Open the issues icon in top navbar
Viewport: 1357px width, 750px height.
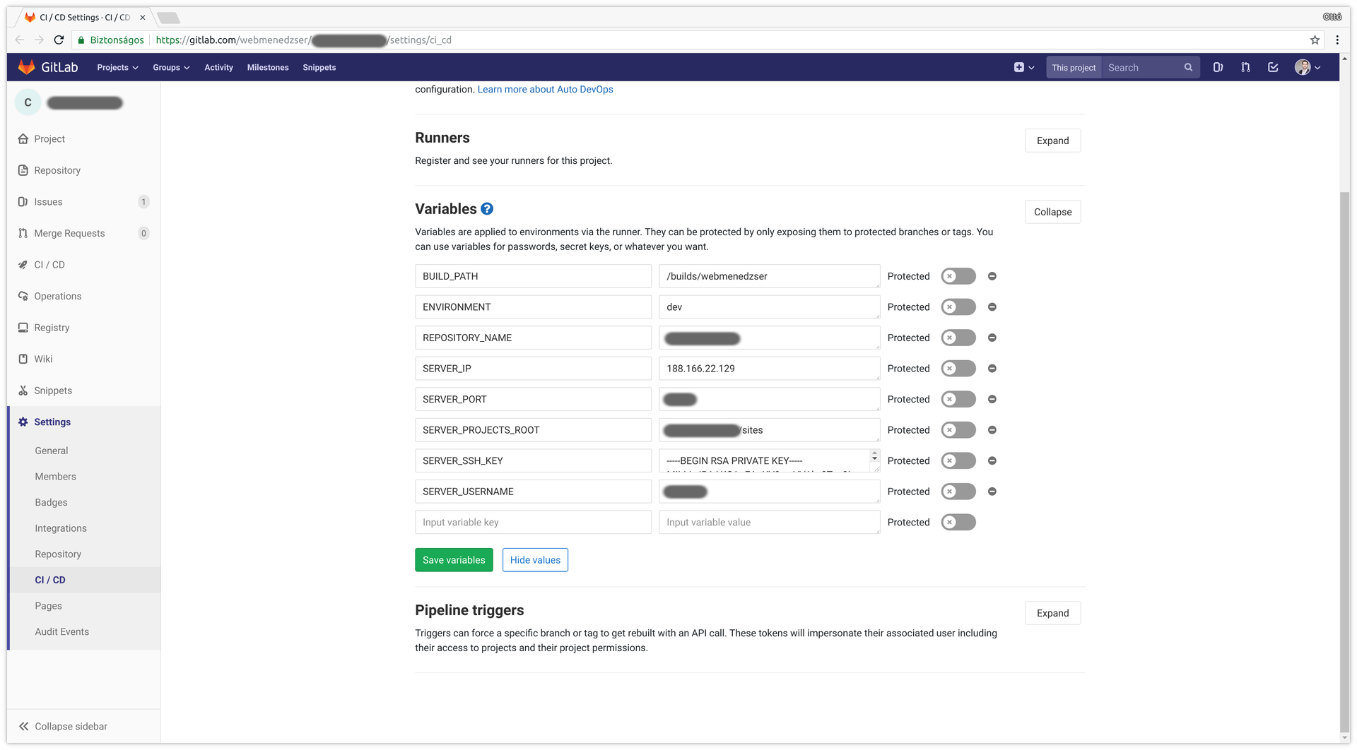click(x=1218, y=68)
